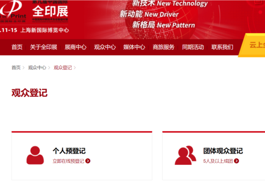
Task: Click the 5人及以上成团 link
Action: (x=218, y=161)
